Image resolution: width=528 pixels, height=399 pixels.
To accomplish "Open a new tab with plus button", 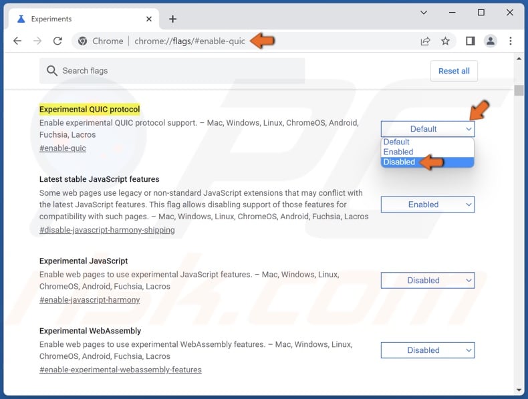I will click(x=172, y=19).
